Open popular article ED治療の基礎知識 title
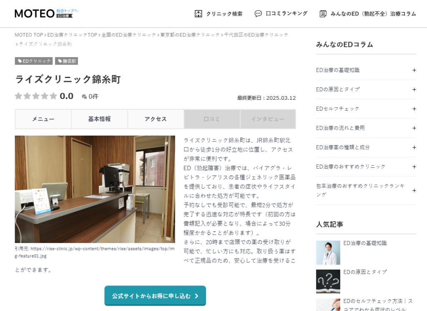This screenshot has width=427, height=311. 365,243
